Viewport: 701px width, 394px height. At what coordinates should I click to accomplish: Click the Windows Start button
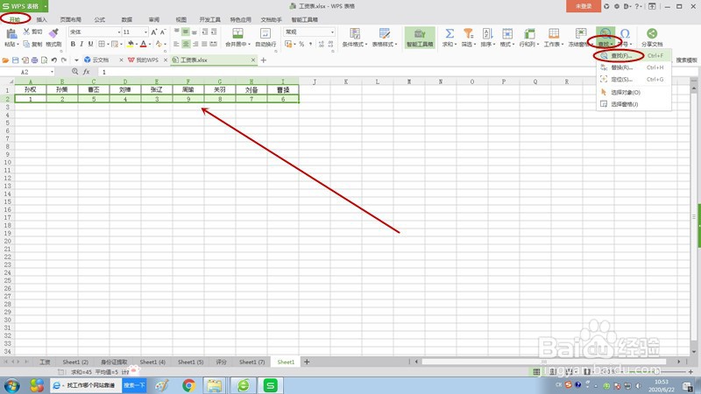[11, 385]
